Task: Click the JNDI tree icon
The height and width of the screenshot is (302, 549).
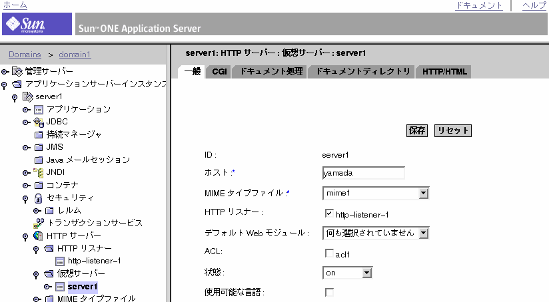Action: point(39,173)
